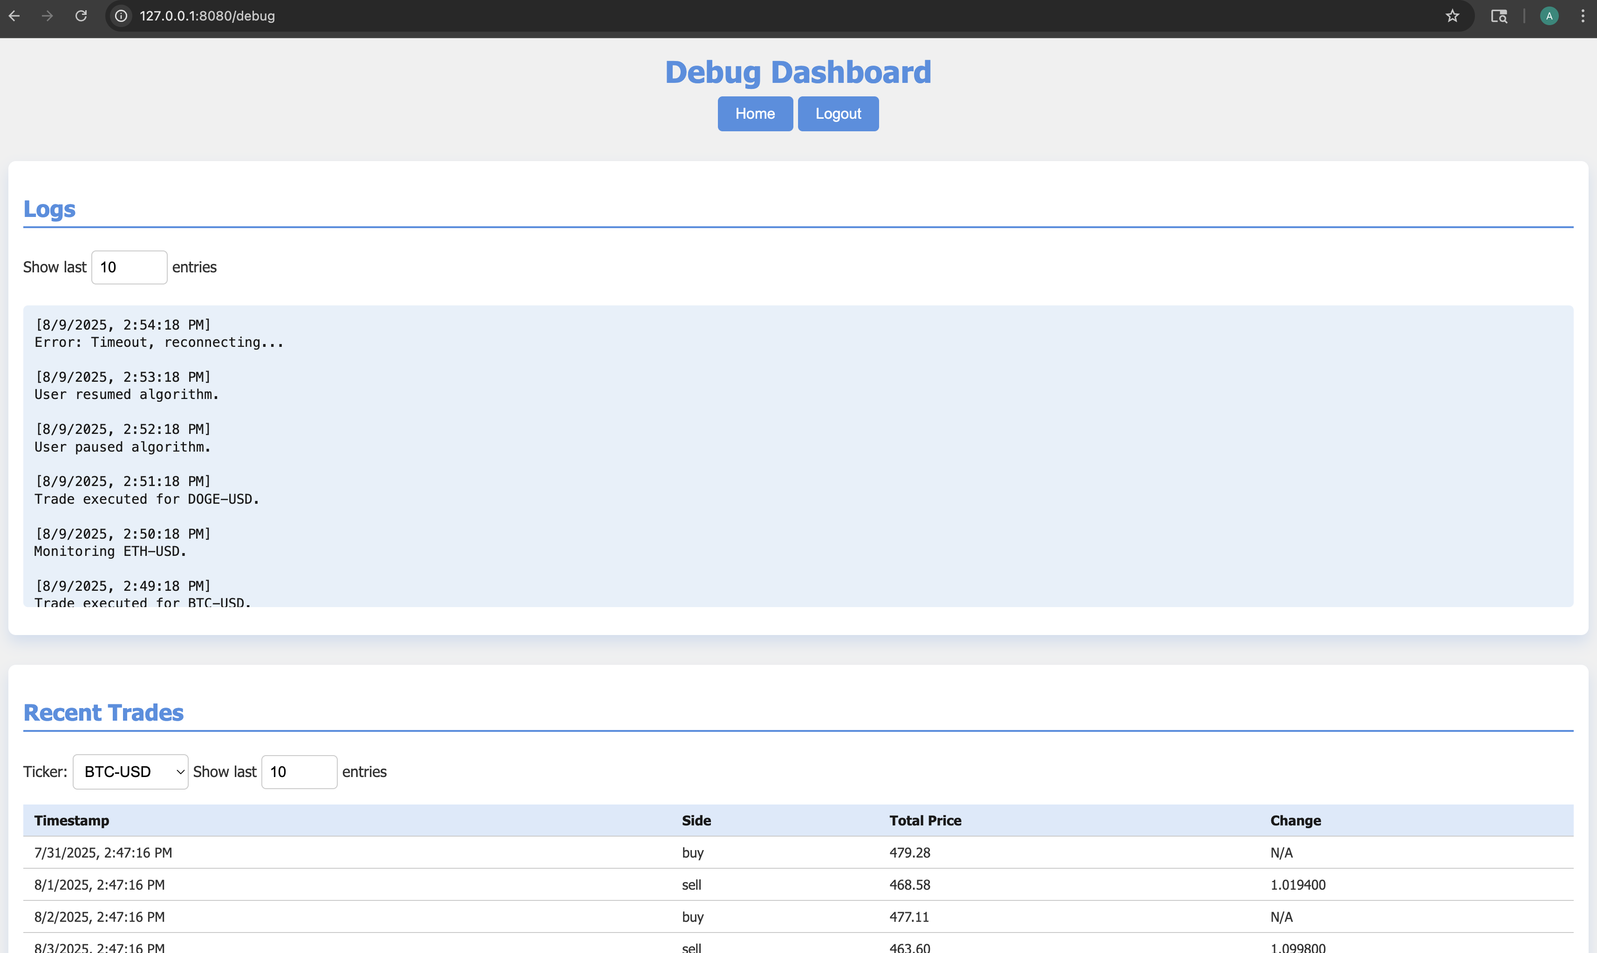Select the Debug Dashboard heading
Image resolution: width=1597 pixels, height=953 pixels.
(x=798, y=72)
